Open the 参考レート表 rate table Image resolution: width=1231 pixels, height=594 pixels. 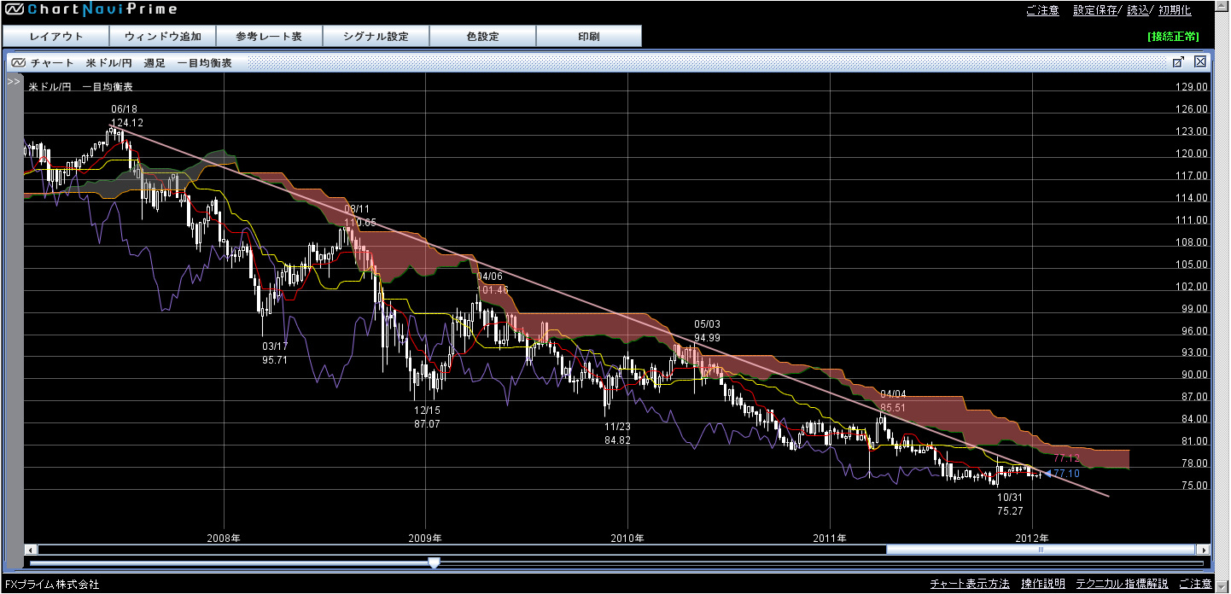[x=269, y=37]
